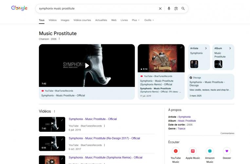Screen dimensions: 250x164
Task: Open Apple Music listening option
Action: pos(193,151)
